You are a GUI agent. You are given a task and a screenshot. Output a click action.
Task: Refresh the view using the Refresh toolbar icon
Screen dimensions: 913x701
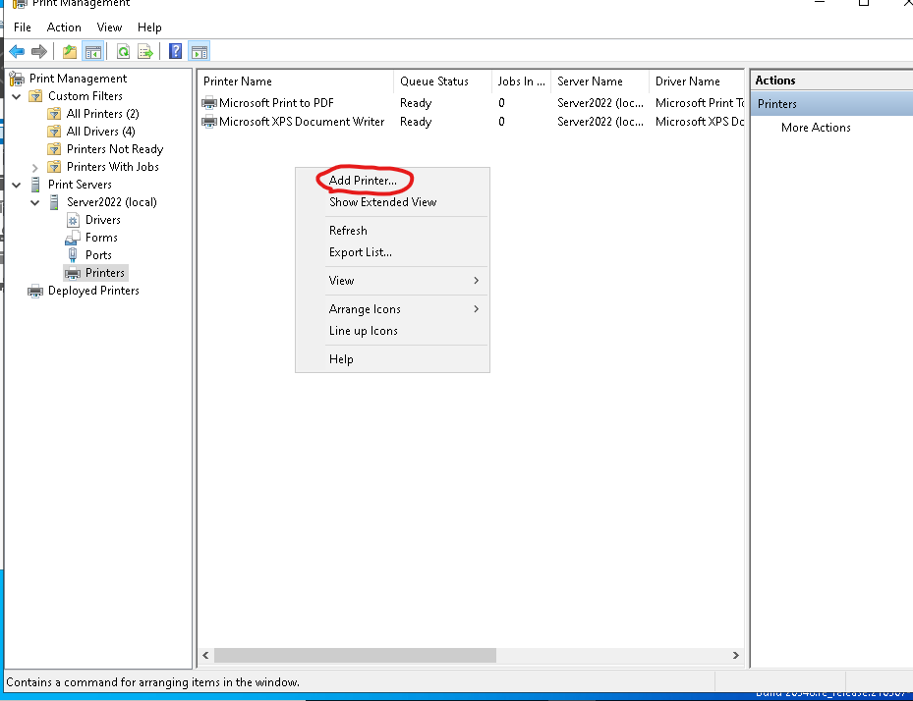coord(123,51)
